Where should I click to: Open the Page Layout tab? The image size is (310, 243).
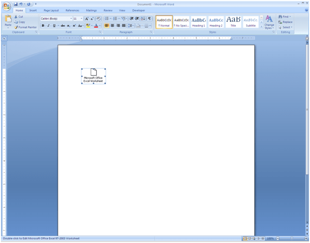pos(51,10)
